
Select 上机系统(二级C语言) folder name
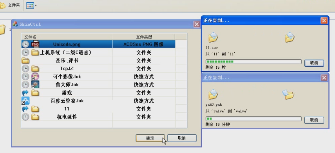click(x=66, y=52)
